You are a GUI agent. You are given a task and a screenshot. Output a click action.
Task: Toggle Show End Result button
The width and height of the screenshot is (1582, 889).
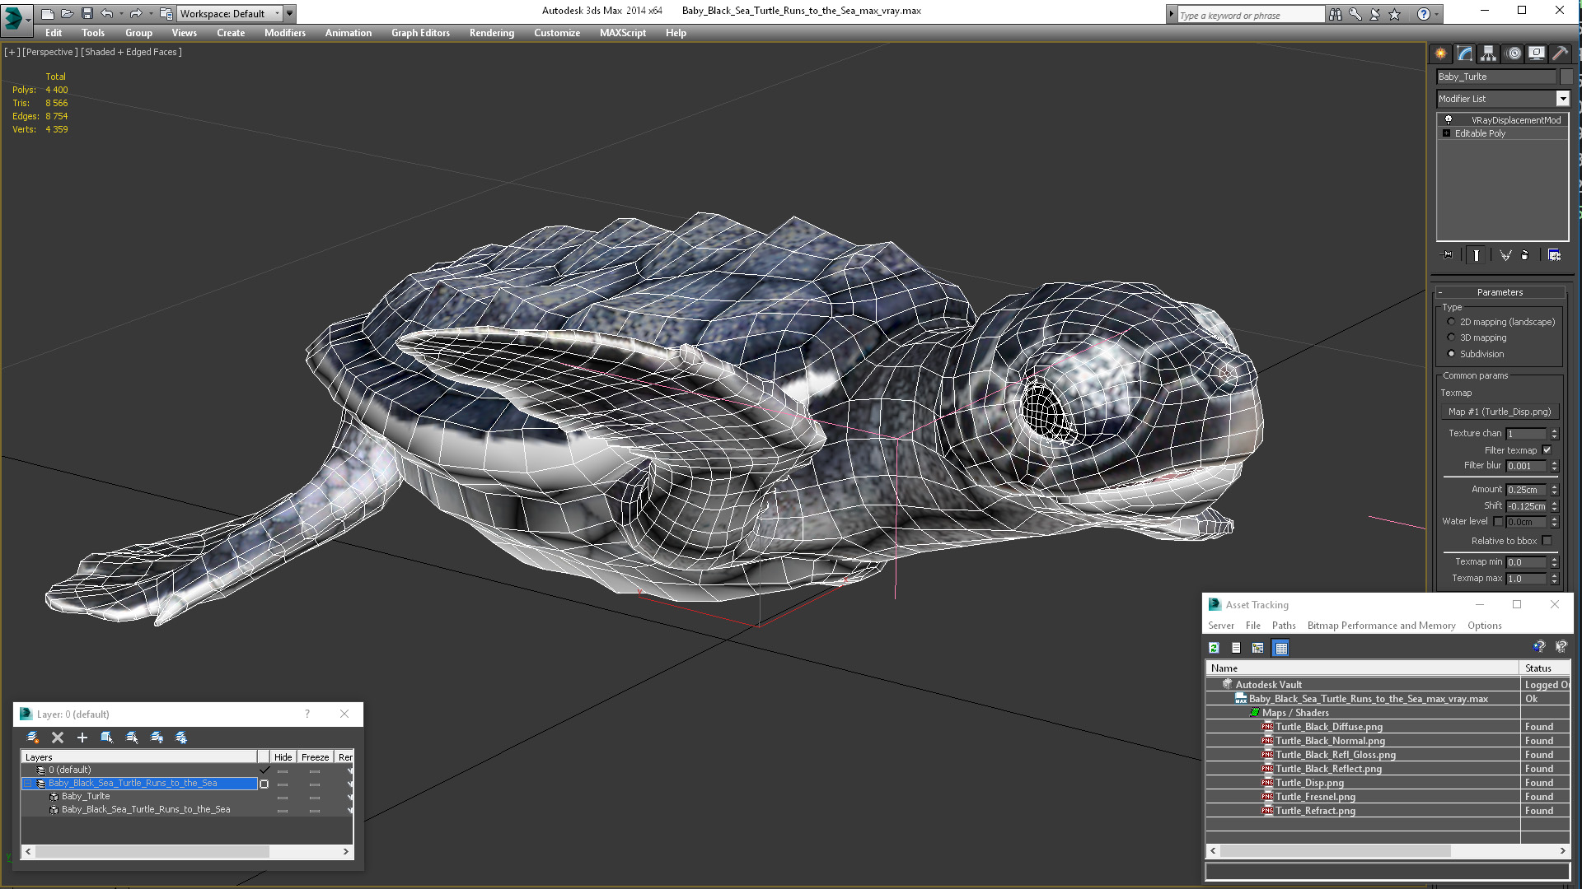click(1476, 255)
